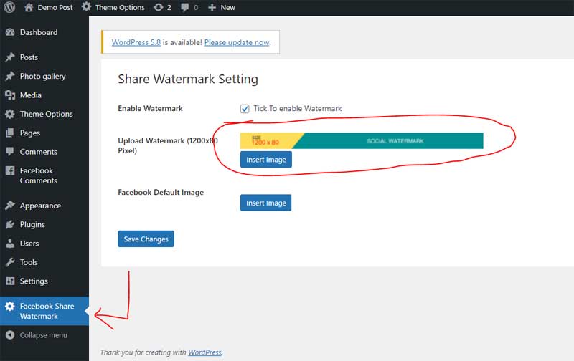The image size is (574, 361).
Task: Open Demo Post site menu
Action: 49,7
